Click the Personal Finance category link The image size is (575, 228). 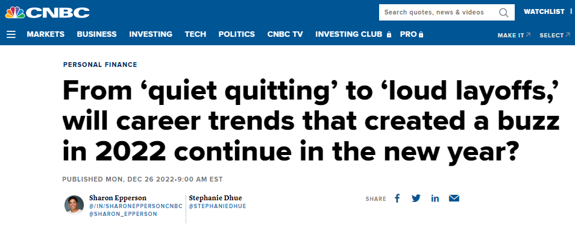coord(100,65)
